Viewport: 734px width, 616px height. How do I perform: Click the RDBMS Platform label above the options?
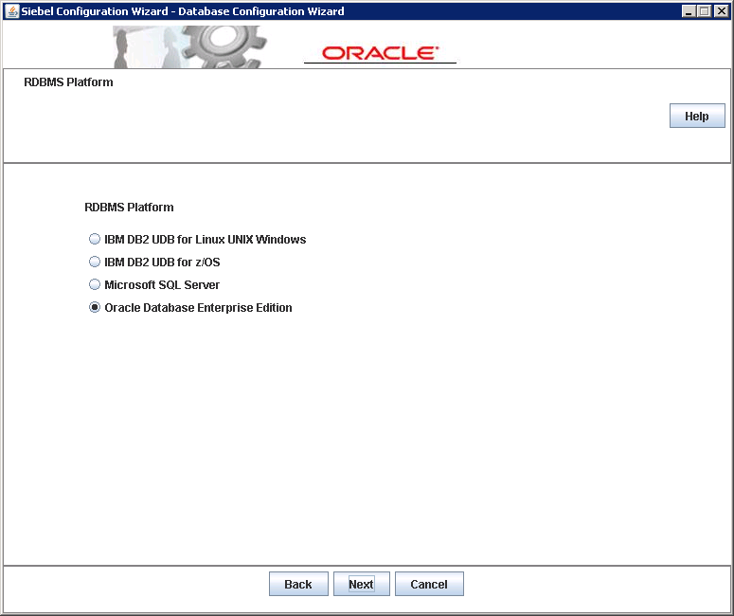pyautogui.click(x=129, y=208)
